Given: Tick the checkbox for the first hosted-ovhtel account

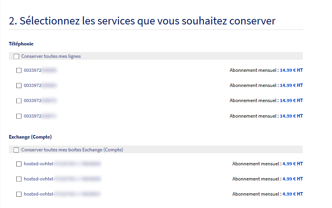Looking at the screenshot, I should coord(19,164).
